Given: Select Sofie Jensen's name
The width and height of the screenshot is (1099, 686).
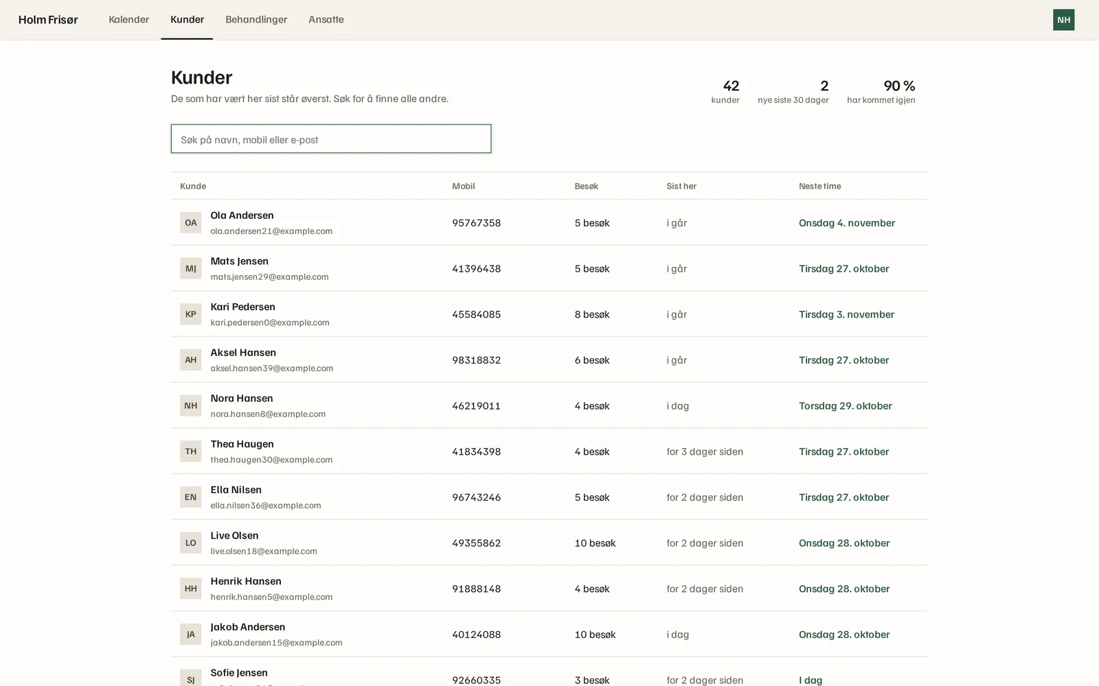Looking at the screenshot, I should (239, 672).
